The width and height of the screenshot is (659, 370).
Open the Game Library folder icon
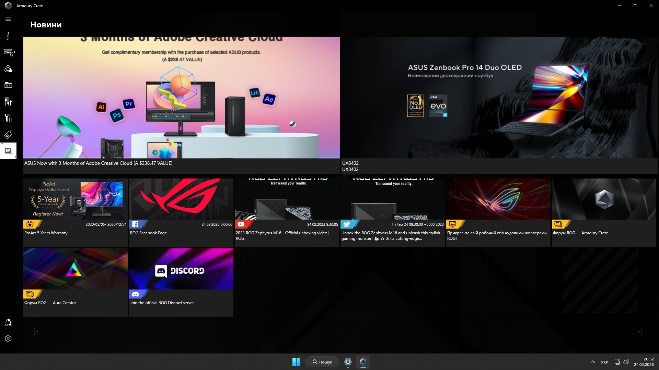tap(8, 85)
